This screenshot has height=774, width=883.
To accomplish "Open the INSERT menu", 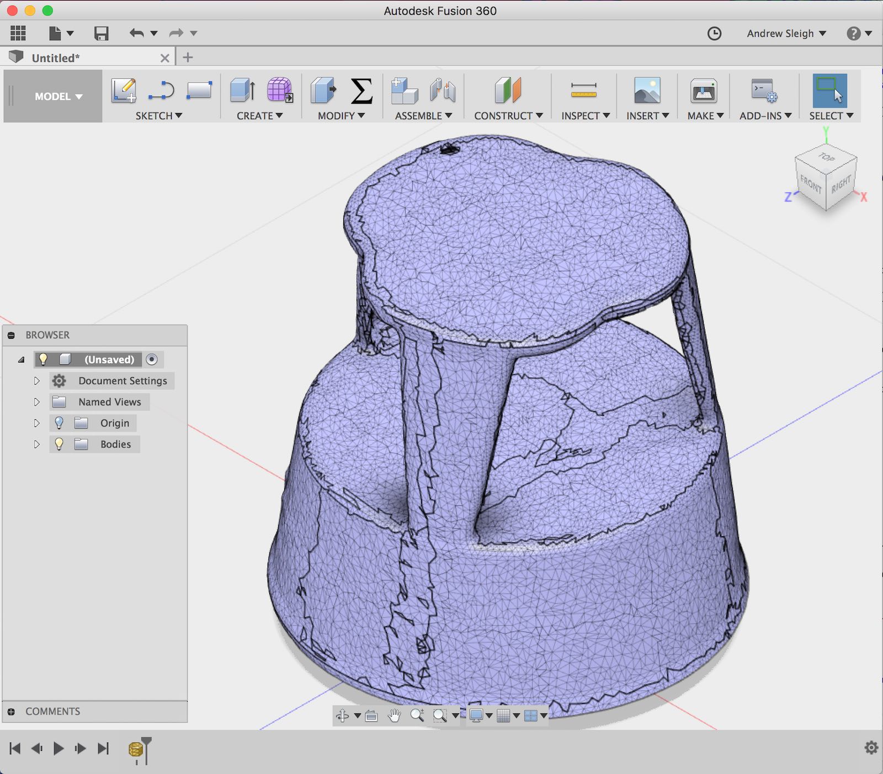I will (648, 116).
